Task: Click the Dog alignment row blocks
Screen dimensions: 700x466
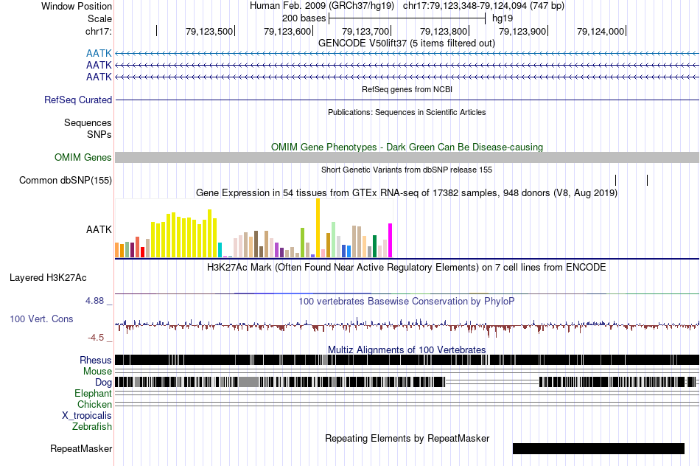Action: click(x=407, y=382)
